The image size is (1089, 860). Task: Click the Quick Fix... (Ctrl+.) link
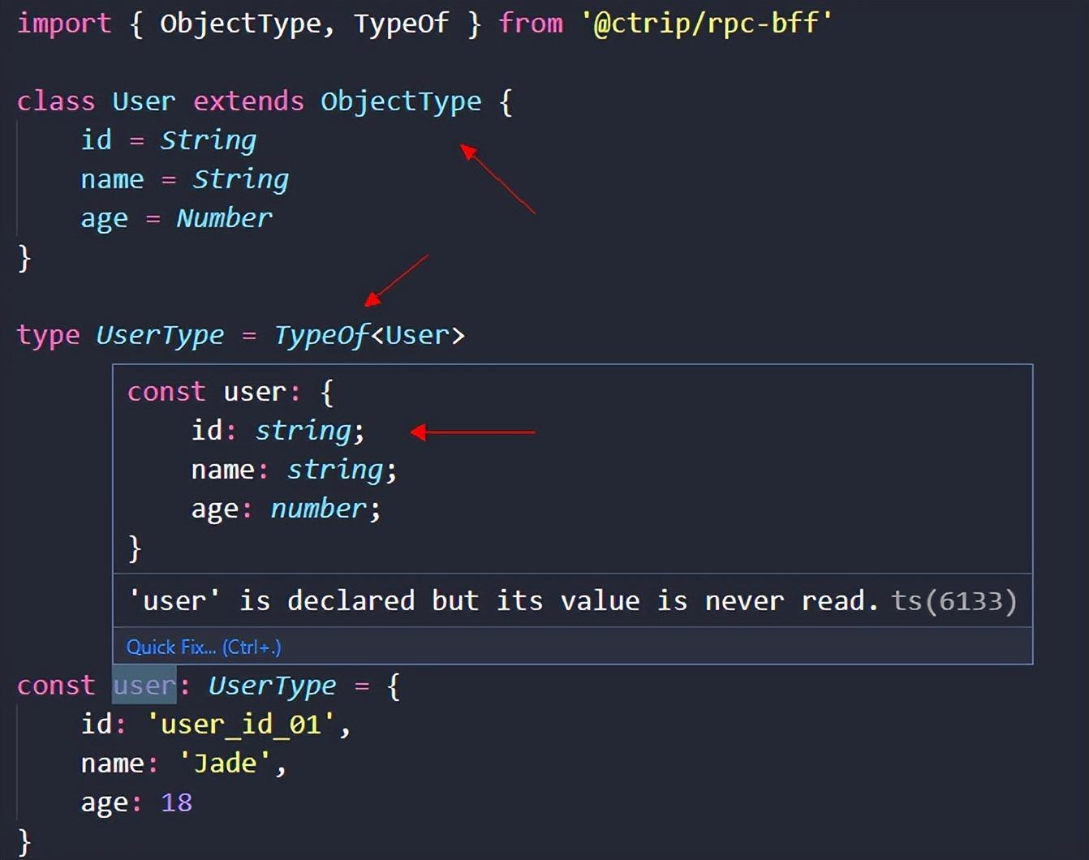[x=203, y=647]
